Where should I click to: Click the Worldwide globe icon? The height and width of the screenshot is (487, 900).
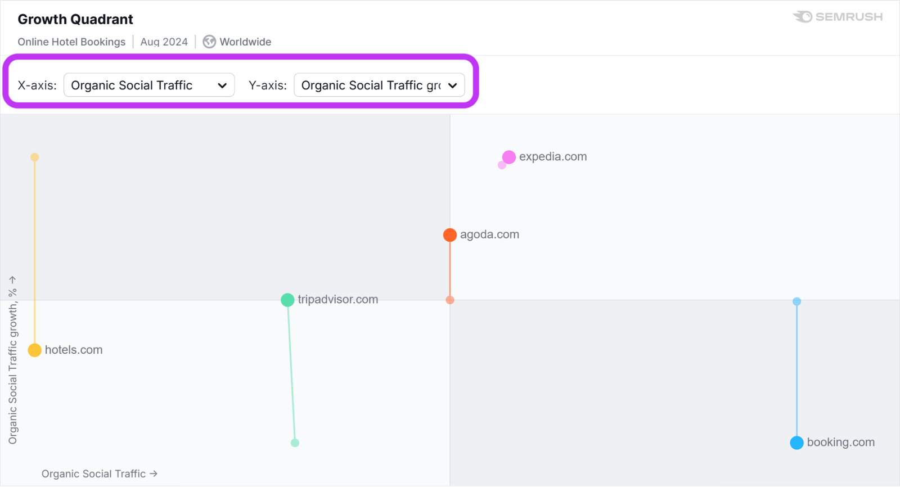pos(209,42)
